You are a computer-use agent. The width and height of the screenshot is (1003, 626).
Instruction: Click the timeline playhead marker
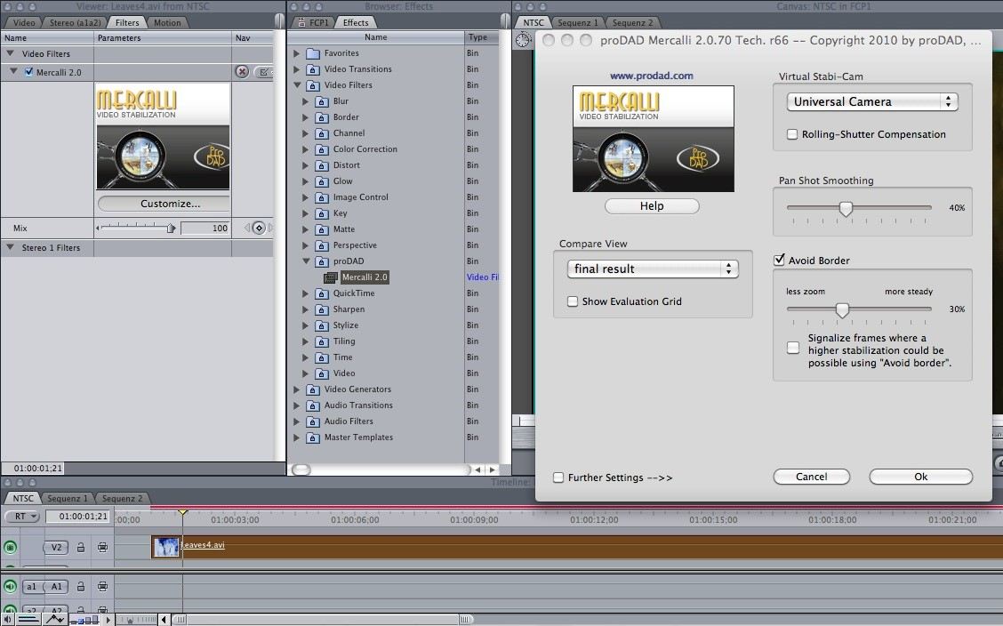[x=182, y=512]
